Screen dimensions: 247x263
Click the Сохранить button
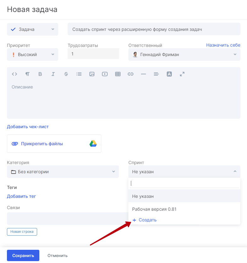pos(23,255)
